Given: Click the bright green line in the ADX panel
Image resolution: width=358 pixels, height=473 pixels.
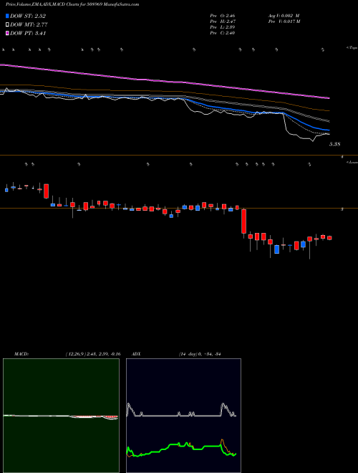Looking at the screenshot, I should tap(181, 445).
